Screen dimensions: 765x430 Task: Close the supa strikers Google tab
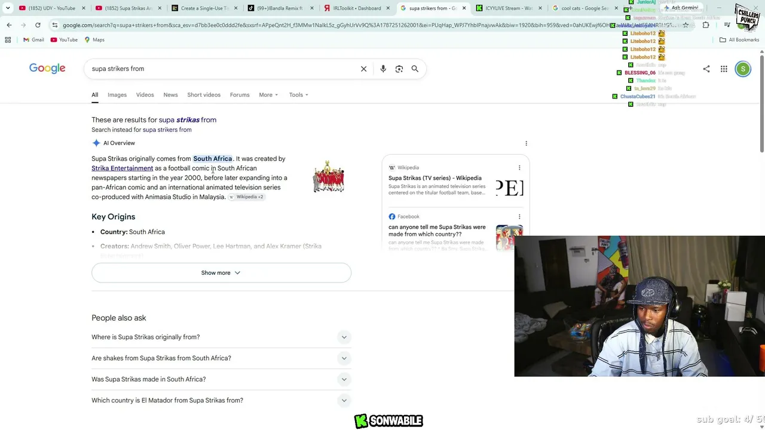(464, 8)
